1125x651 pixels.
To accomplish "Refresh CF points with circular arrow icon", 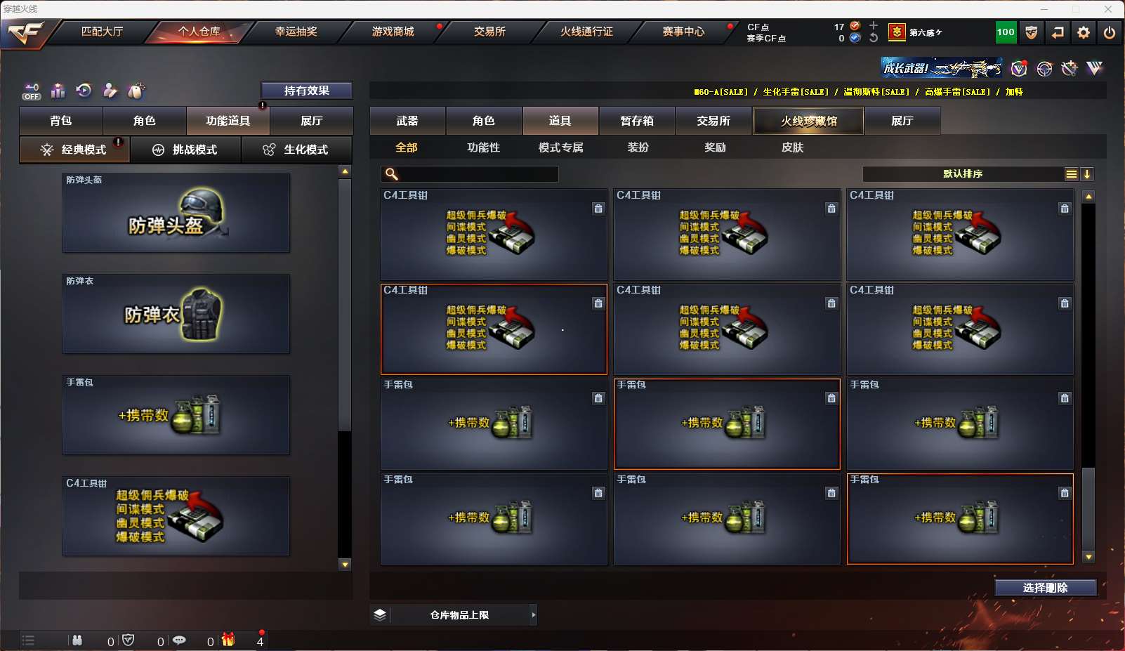I will pos(874,38).
